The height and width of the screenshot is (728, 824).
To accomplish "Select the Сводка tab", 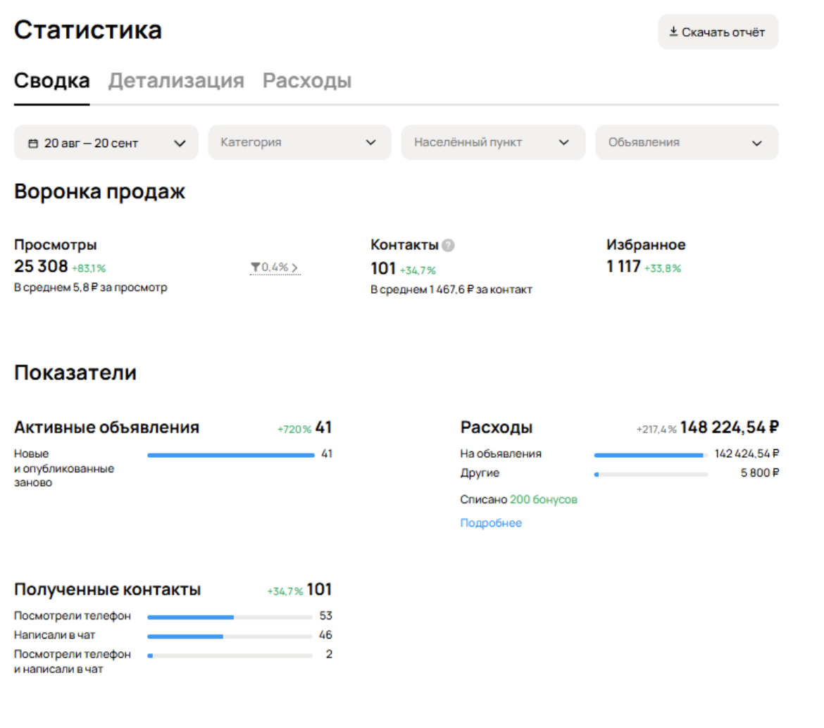I will (51, 80).
